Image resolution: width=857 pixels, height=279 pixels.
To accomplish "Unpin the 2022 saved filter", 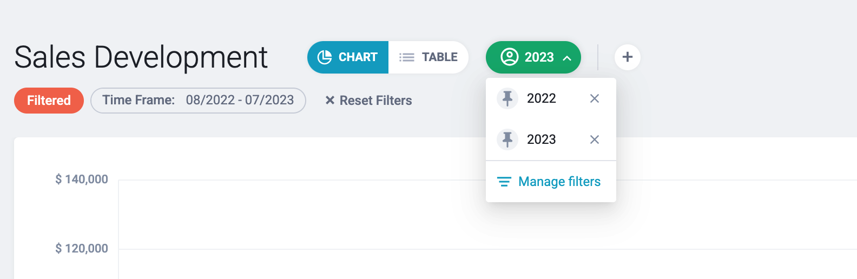I will pyautogui.click(x=507, y=98).
